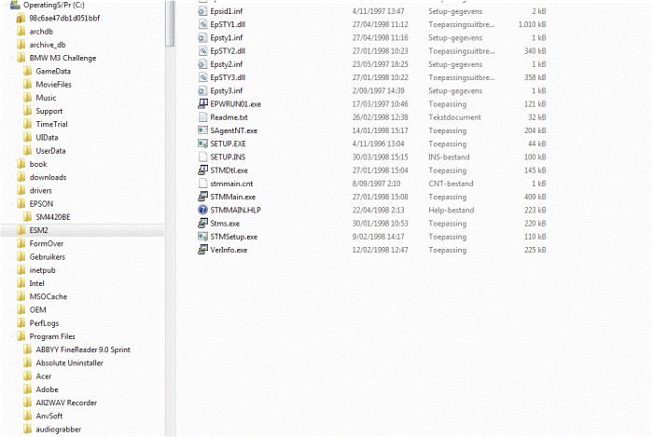The height and width of the screenshot is (437, 653).
Task: Select the drivers folder
Action: click(x=41, y=191)
